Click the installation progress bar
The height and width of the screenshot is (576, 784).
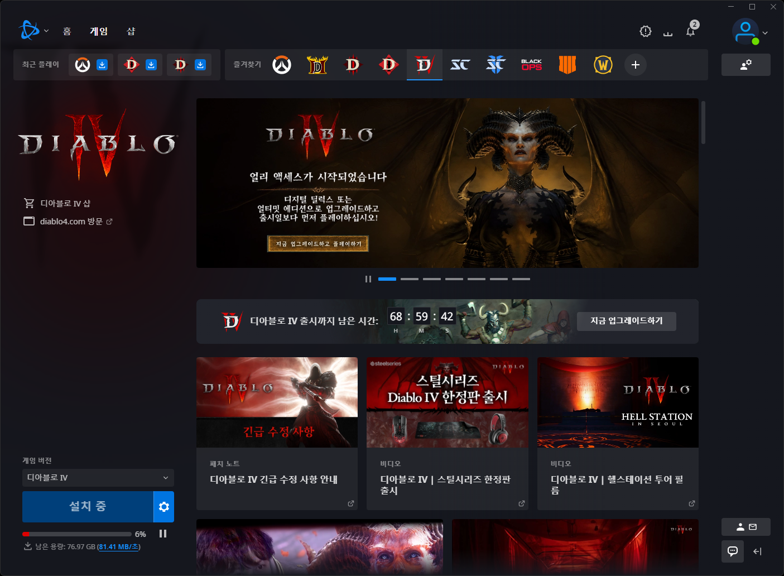pyautogui.click(x=77, y=534)
